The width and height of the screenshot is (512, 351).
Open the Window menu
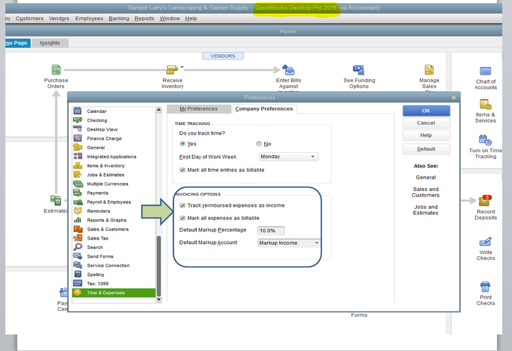(x=170, y=18)
